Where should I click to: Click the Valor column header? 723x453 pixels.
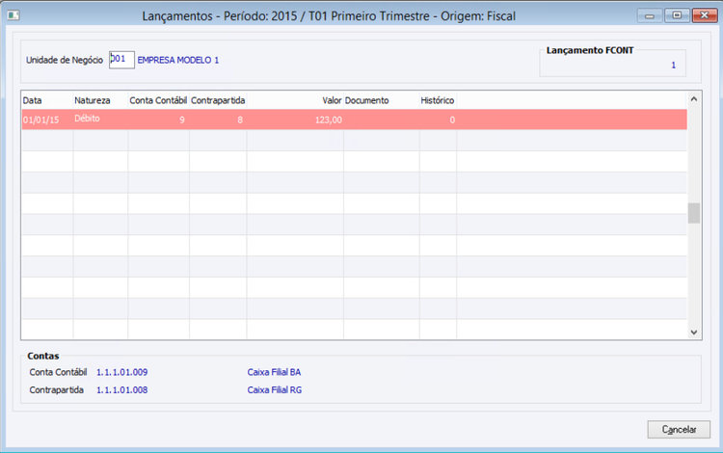pyautogui.click(x=295, y=100)
